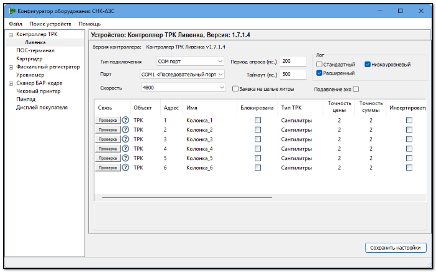
Task: Click the Колонка_3 name cell
Action: coord(199,139)
